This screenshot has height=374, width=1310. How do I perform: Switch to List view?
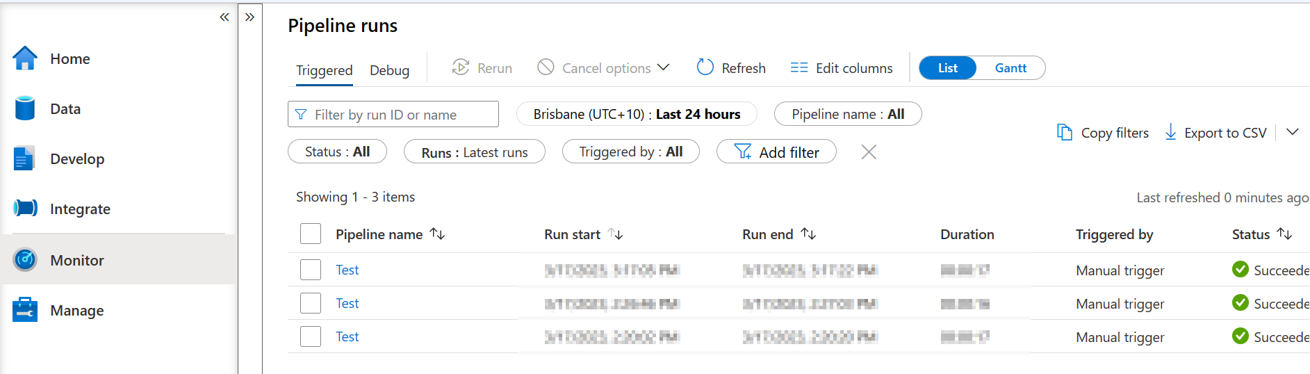(948, 67)
